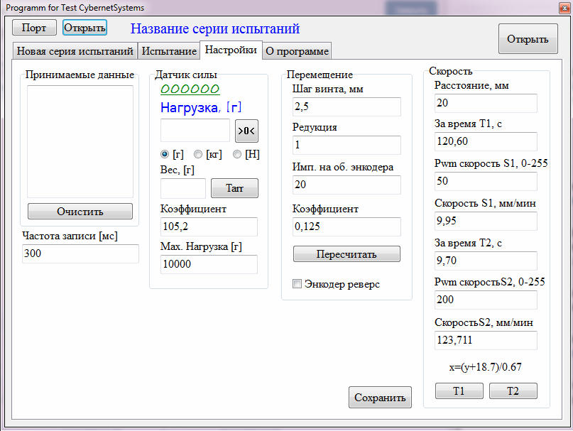Select the [г] radio button

click(x=165, y=154)
